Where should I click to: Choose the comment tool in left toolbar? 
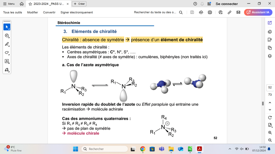click(7, 36)
